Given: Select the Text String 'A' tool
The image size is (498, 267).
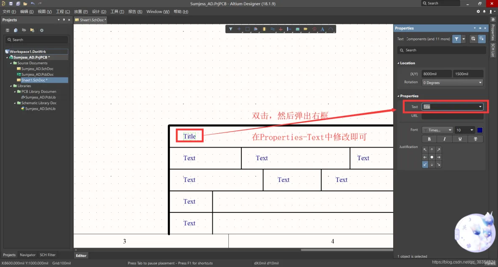Looking at the screenshot, I should pos(322,29).
